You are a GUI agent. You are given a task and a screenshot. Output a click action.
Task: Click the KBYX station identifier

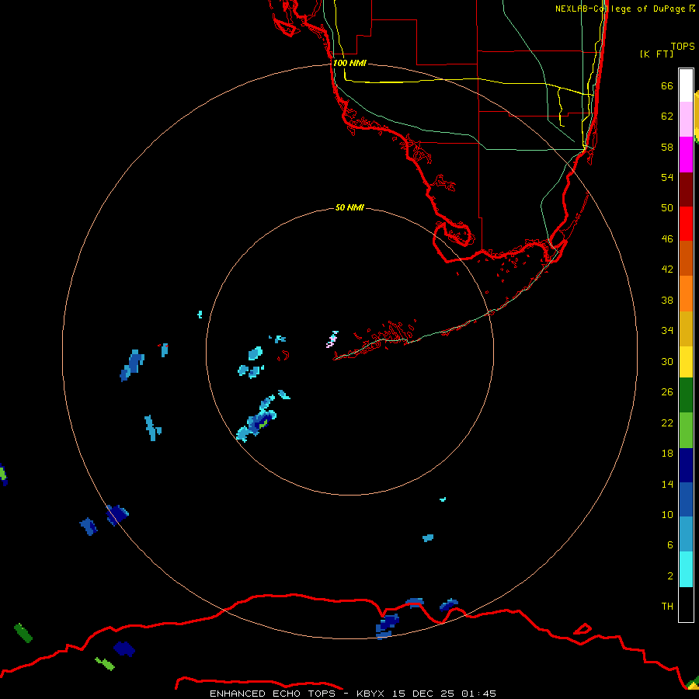coord(370,694)
